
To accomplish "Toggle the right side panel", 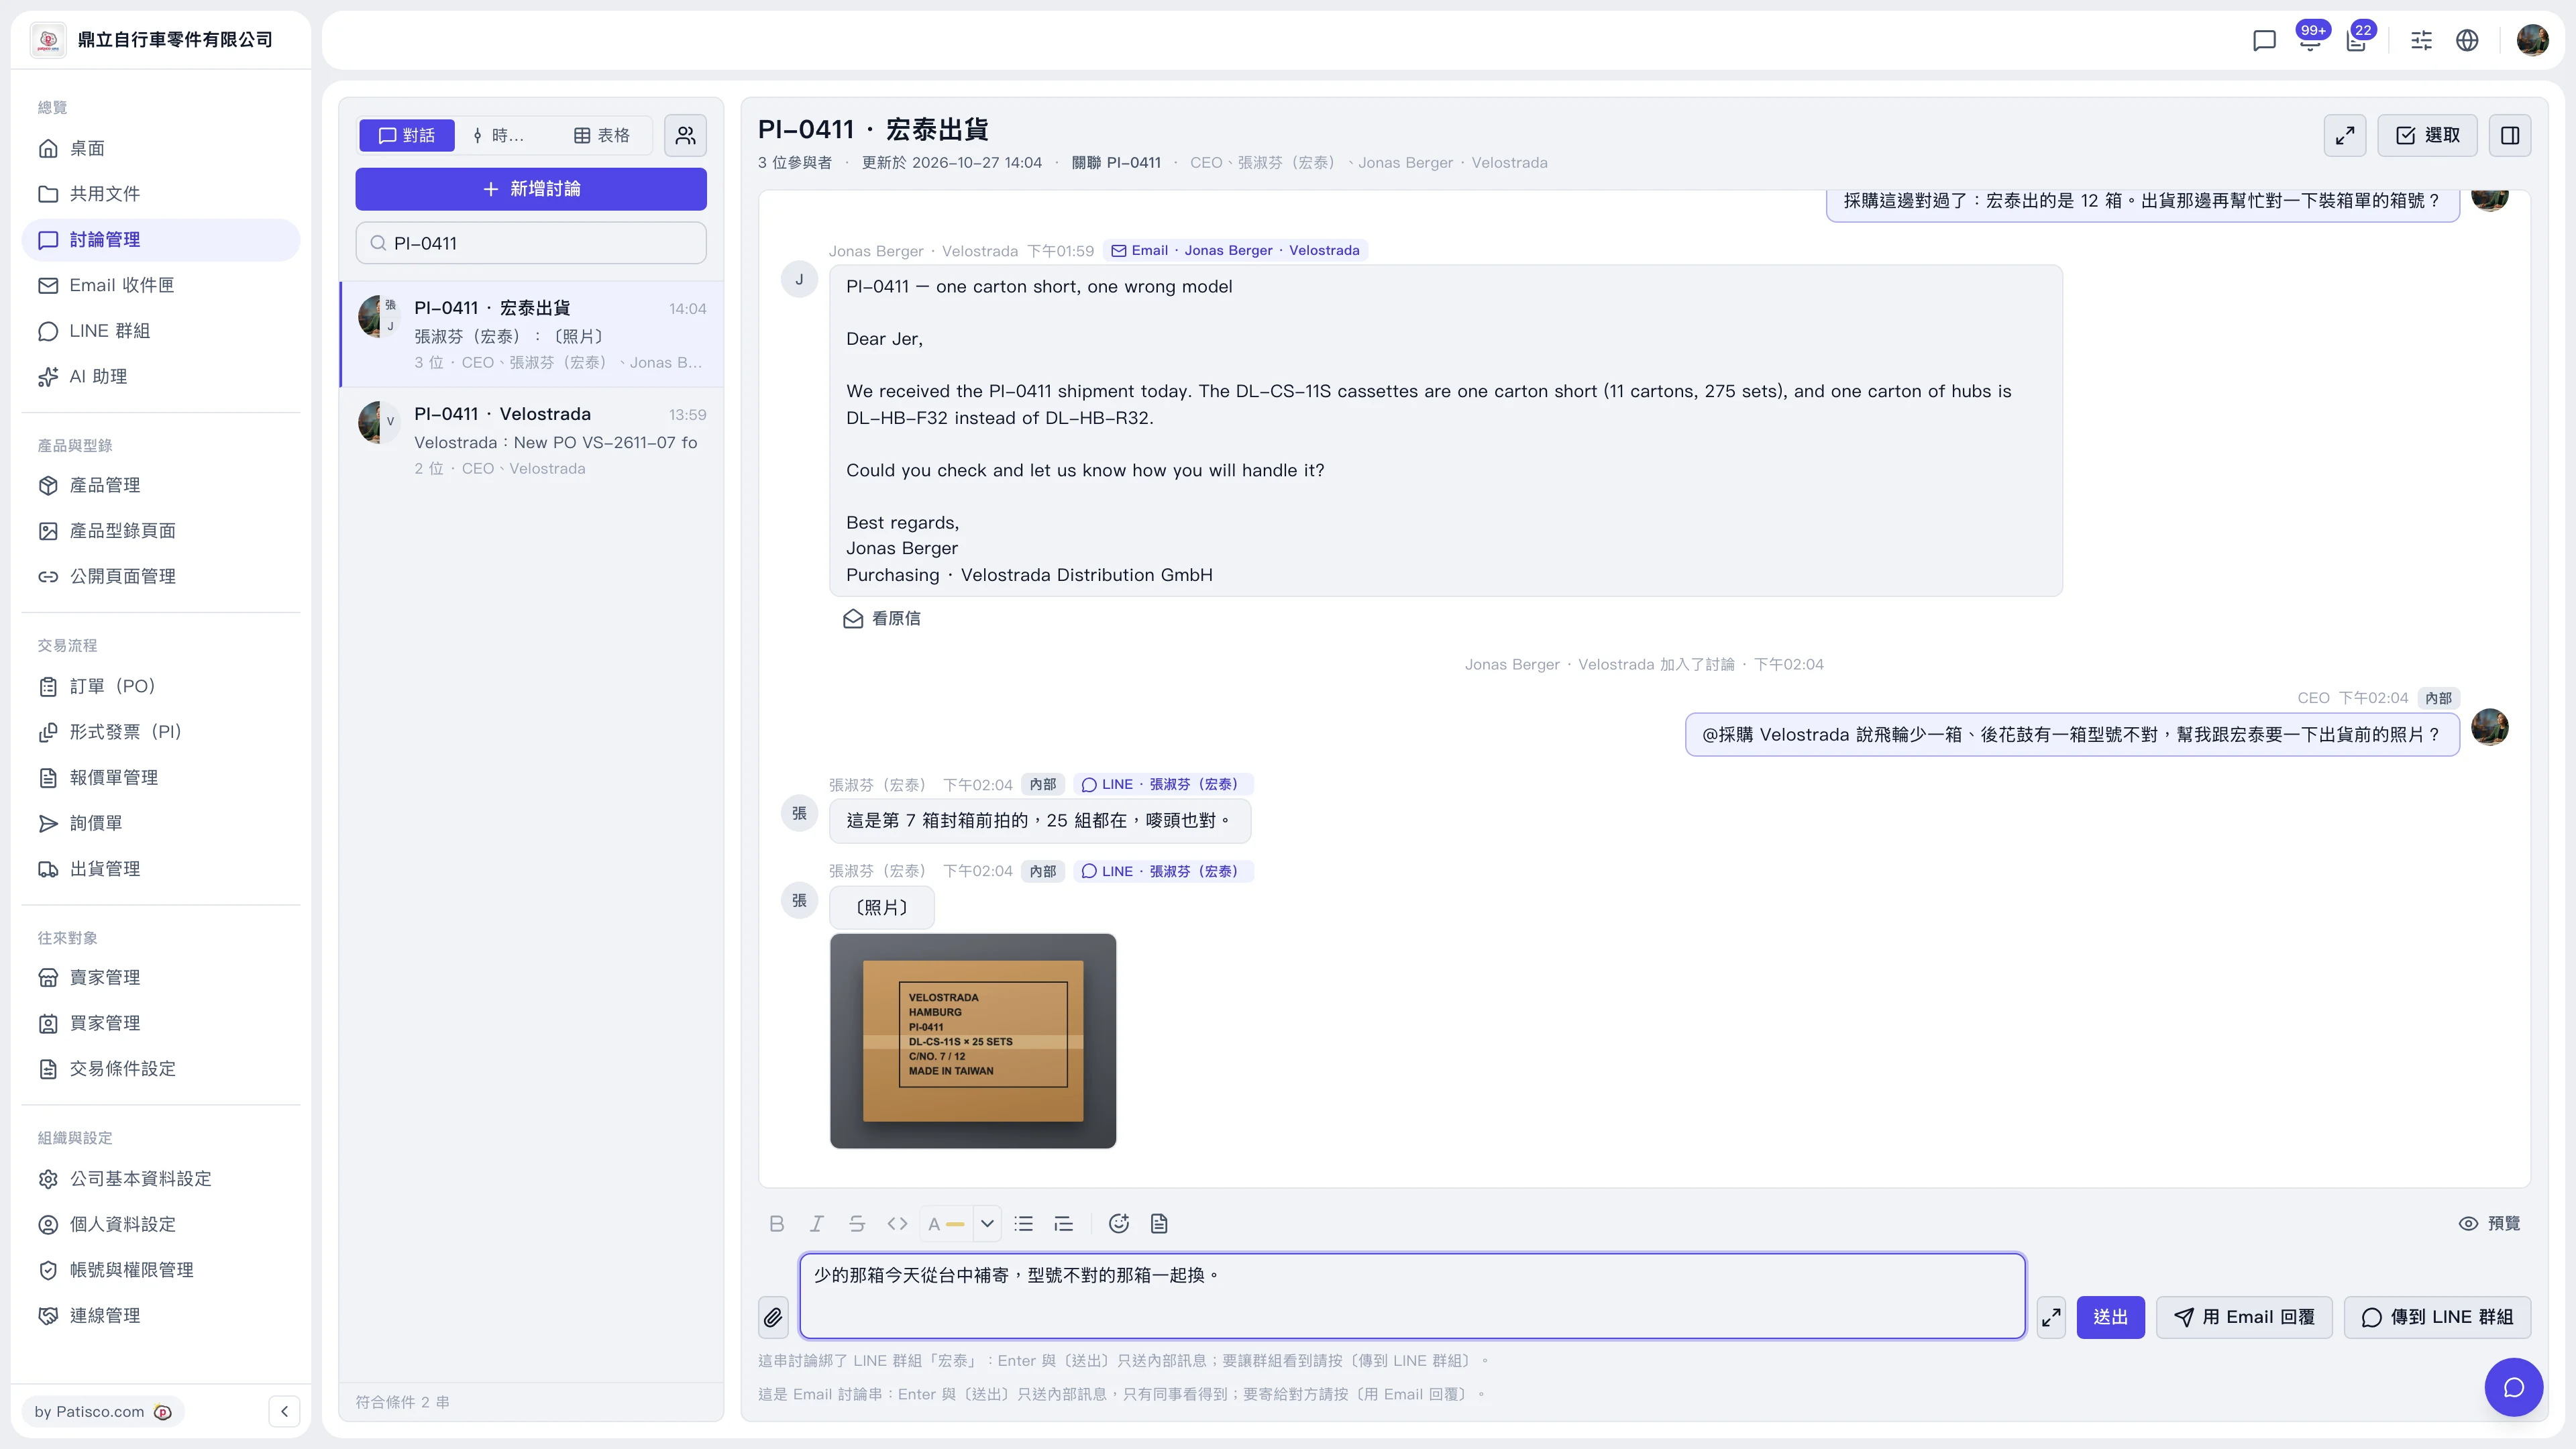I will tap(2510, 135).
